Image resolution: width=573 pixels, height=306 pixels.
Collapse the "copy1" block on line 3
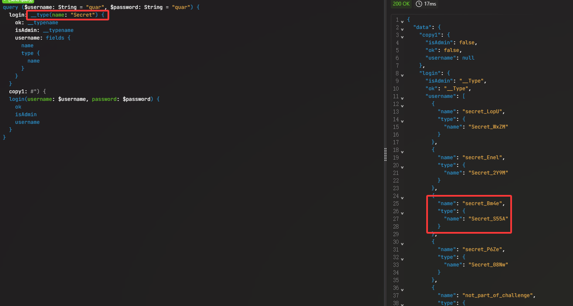pyautogui.click(x=402, y=37)
